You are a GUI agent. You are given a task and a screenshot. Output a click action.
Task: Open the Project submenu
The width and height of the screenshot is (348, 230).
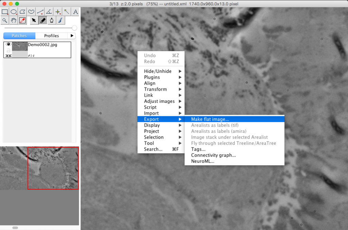(161, 131)
